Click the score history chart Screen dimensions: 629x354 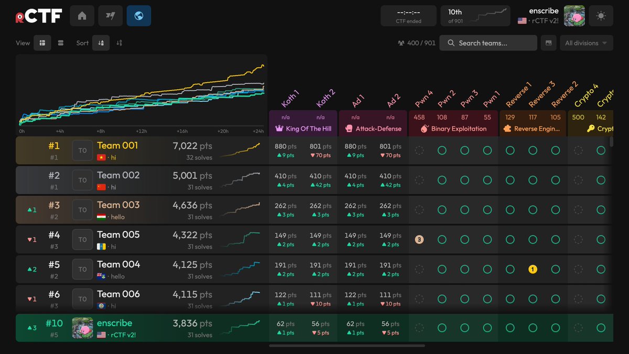coord(142,95)
